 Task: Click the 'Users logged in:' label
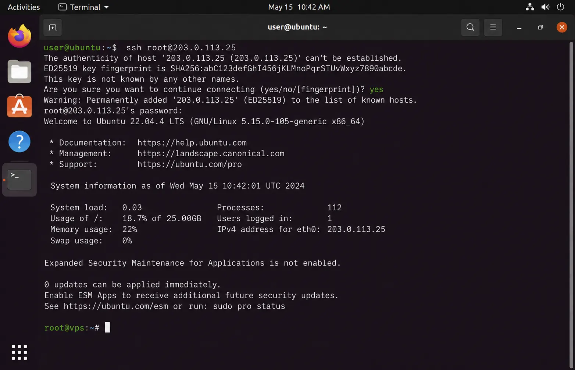(x=255, y=218)
